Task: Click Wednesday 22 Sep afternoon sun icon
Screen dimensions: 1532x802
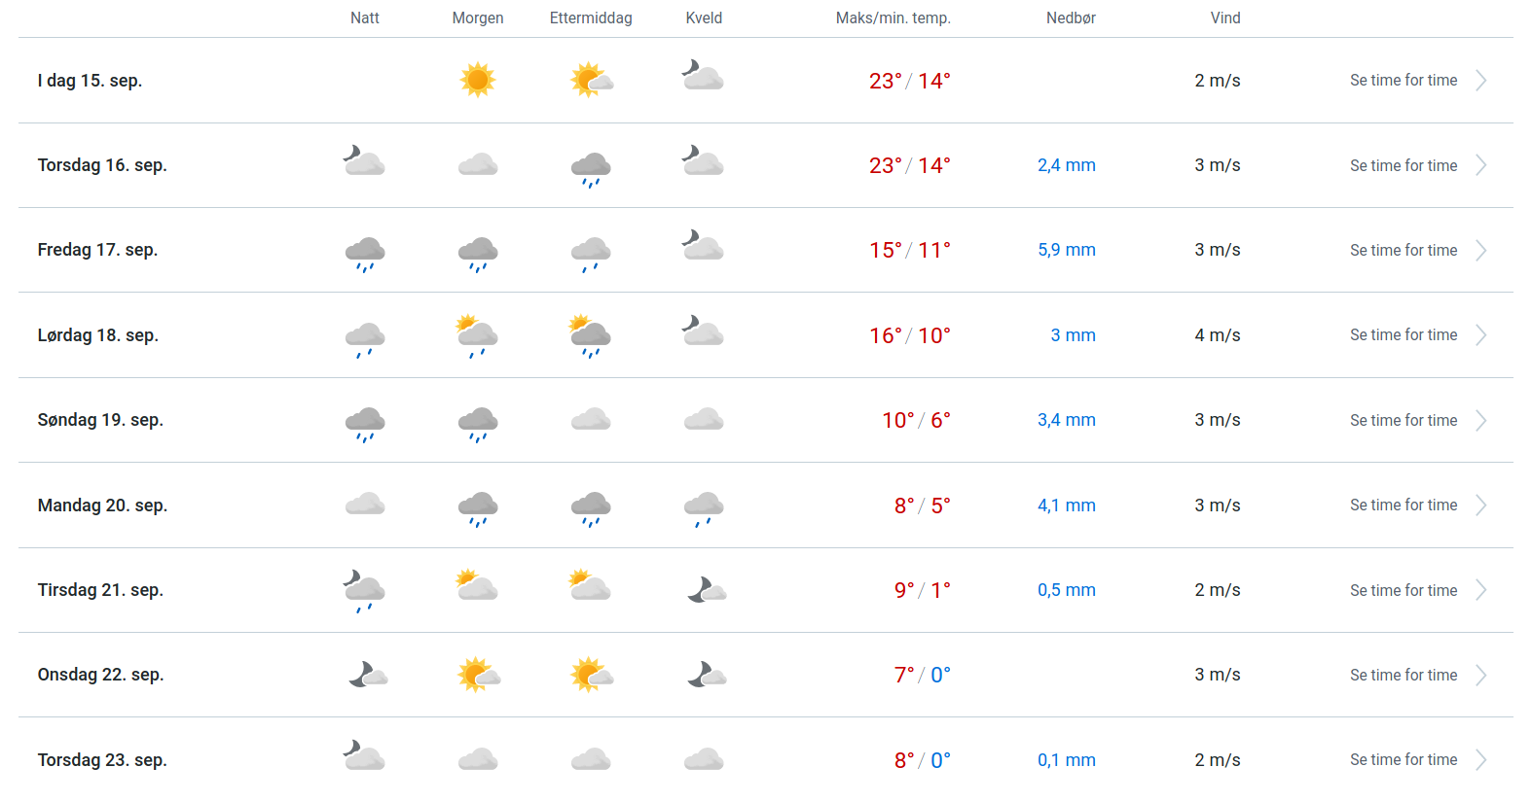Action: (591, 675)
